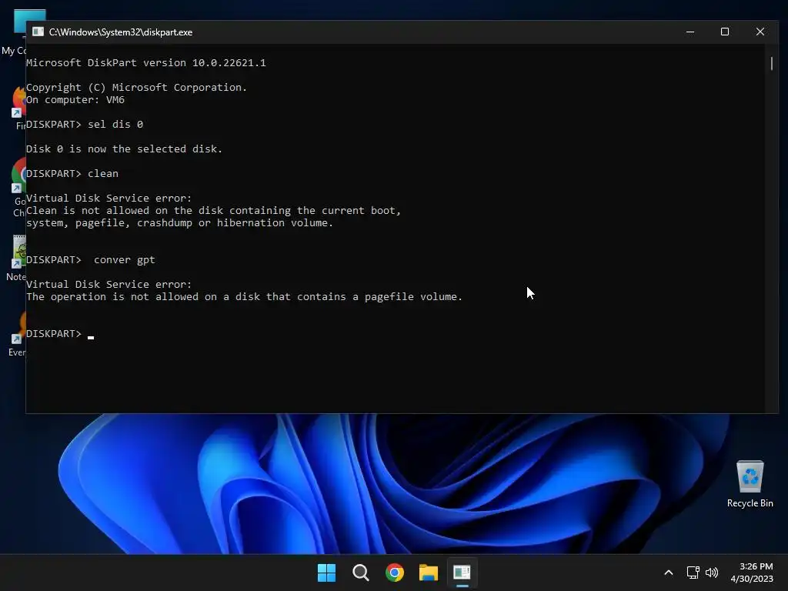Open File Explorer from taskbar
This screenshot has width=788, height=591.
click(429, 573)
